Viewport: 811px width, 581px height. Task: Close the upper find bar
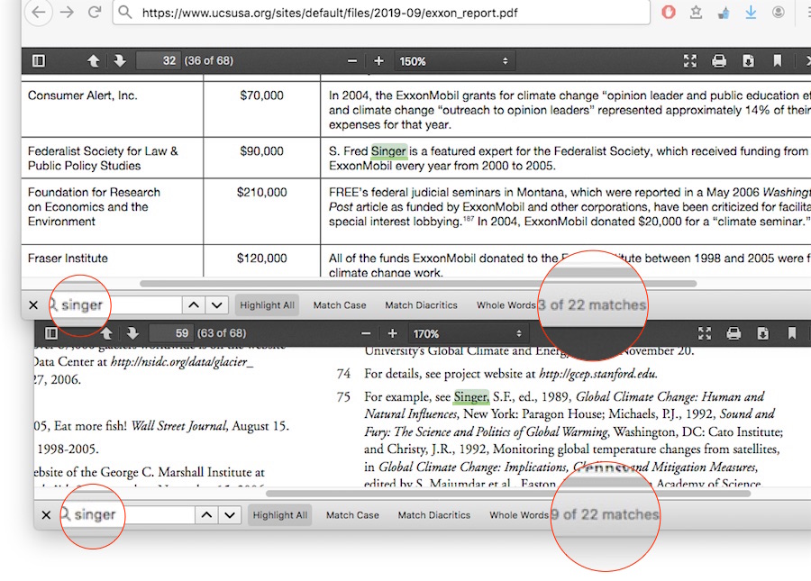click(33, 305)
